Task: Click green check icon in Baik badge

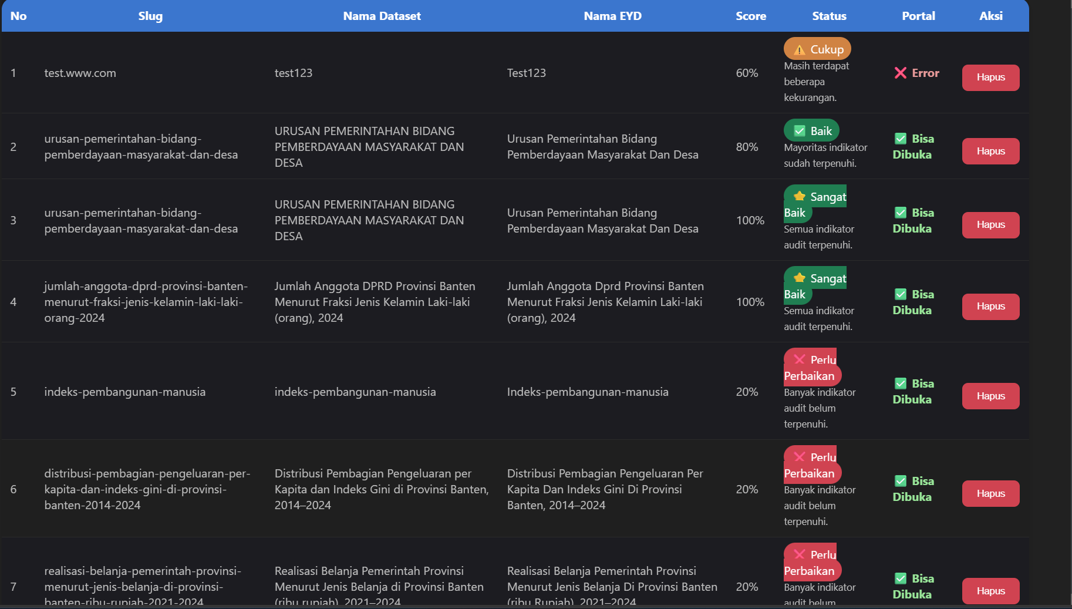Action: (800, 131)
